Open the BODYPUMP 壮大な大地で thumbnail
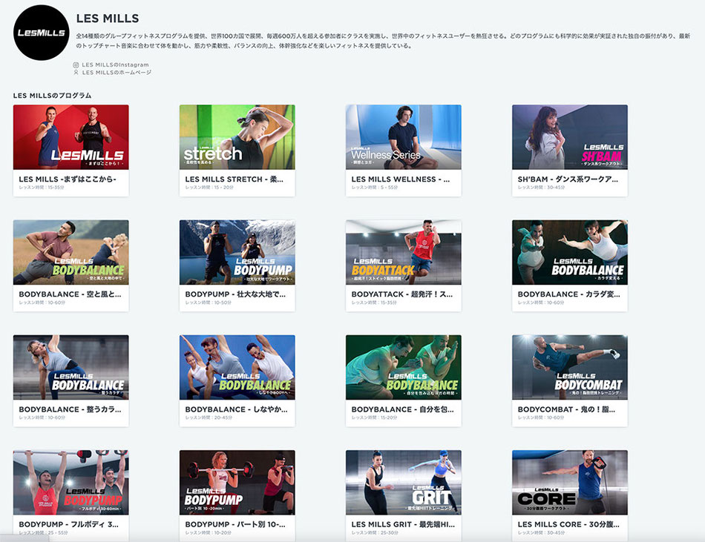This screenshot has width=705, height=542. [x=237, y=252]
